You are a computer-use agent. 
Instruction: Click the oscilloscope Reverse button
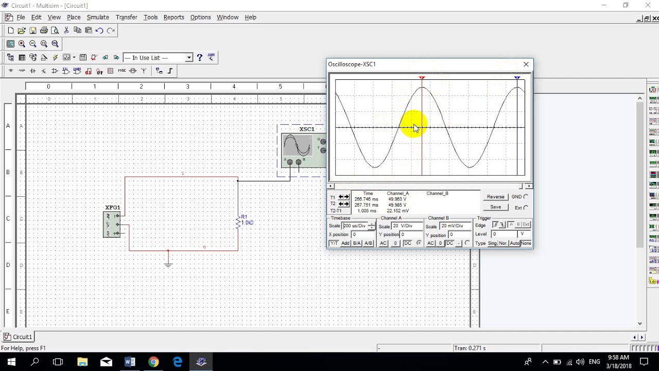496,197
